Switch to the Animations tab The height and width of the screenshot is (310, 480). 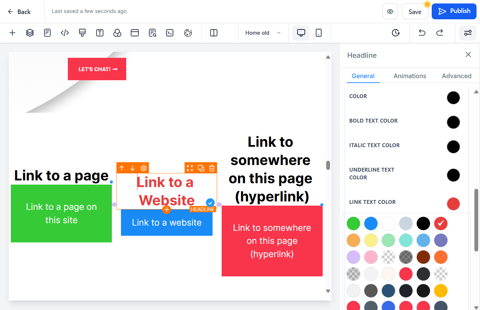410,76
